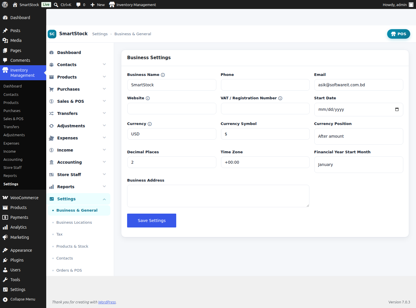Open the Financial Year Start Month dropdown
This screenshot has width=416, height=308.
click(359, 165)
